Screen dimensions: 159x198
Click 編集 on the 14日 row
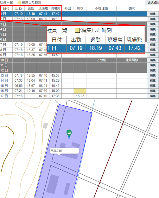[153, 81]
